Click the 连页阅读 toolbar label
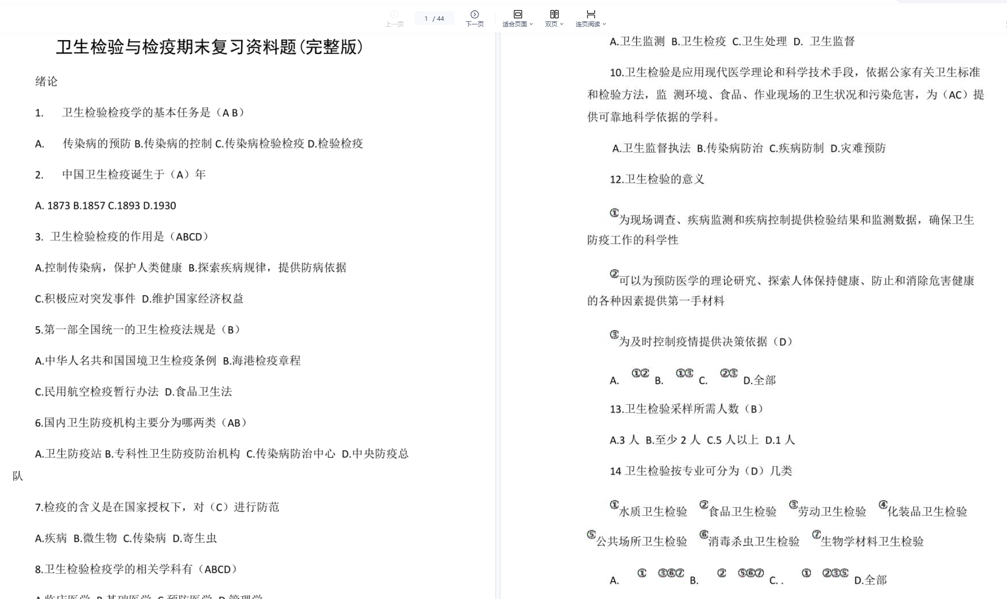 [x=588, y=24]
